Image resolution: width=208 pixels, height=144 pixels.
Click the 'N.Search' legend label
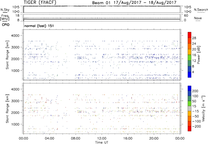pyautogui.click(x=201, y=10)
